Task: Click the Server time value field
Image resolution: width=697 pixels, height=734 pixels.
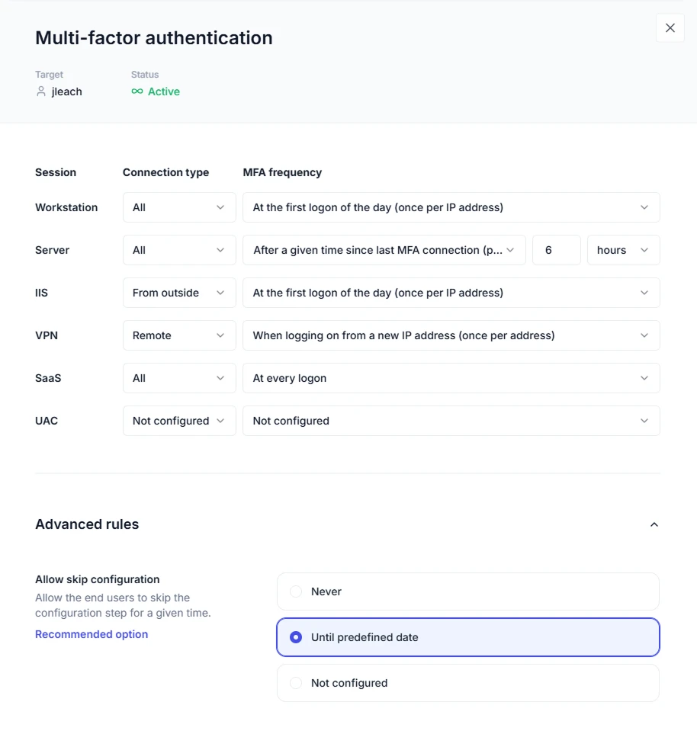Action: coord(556,250)
